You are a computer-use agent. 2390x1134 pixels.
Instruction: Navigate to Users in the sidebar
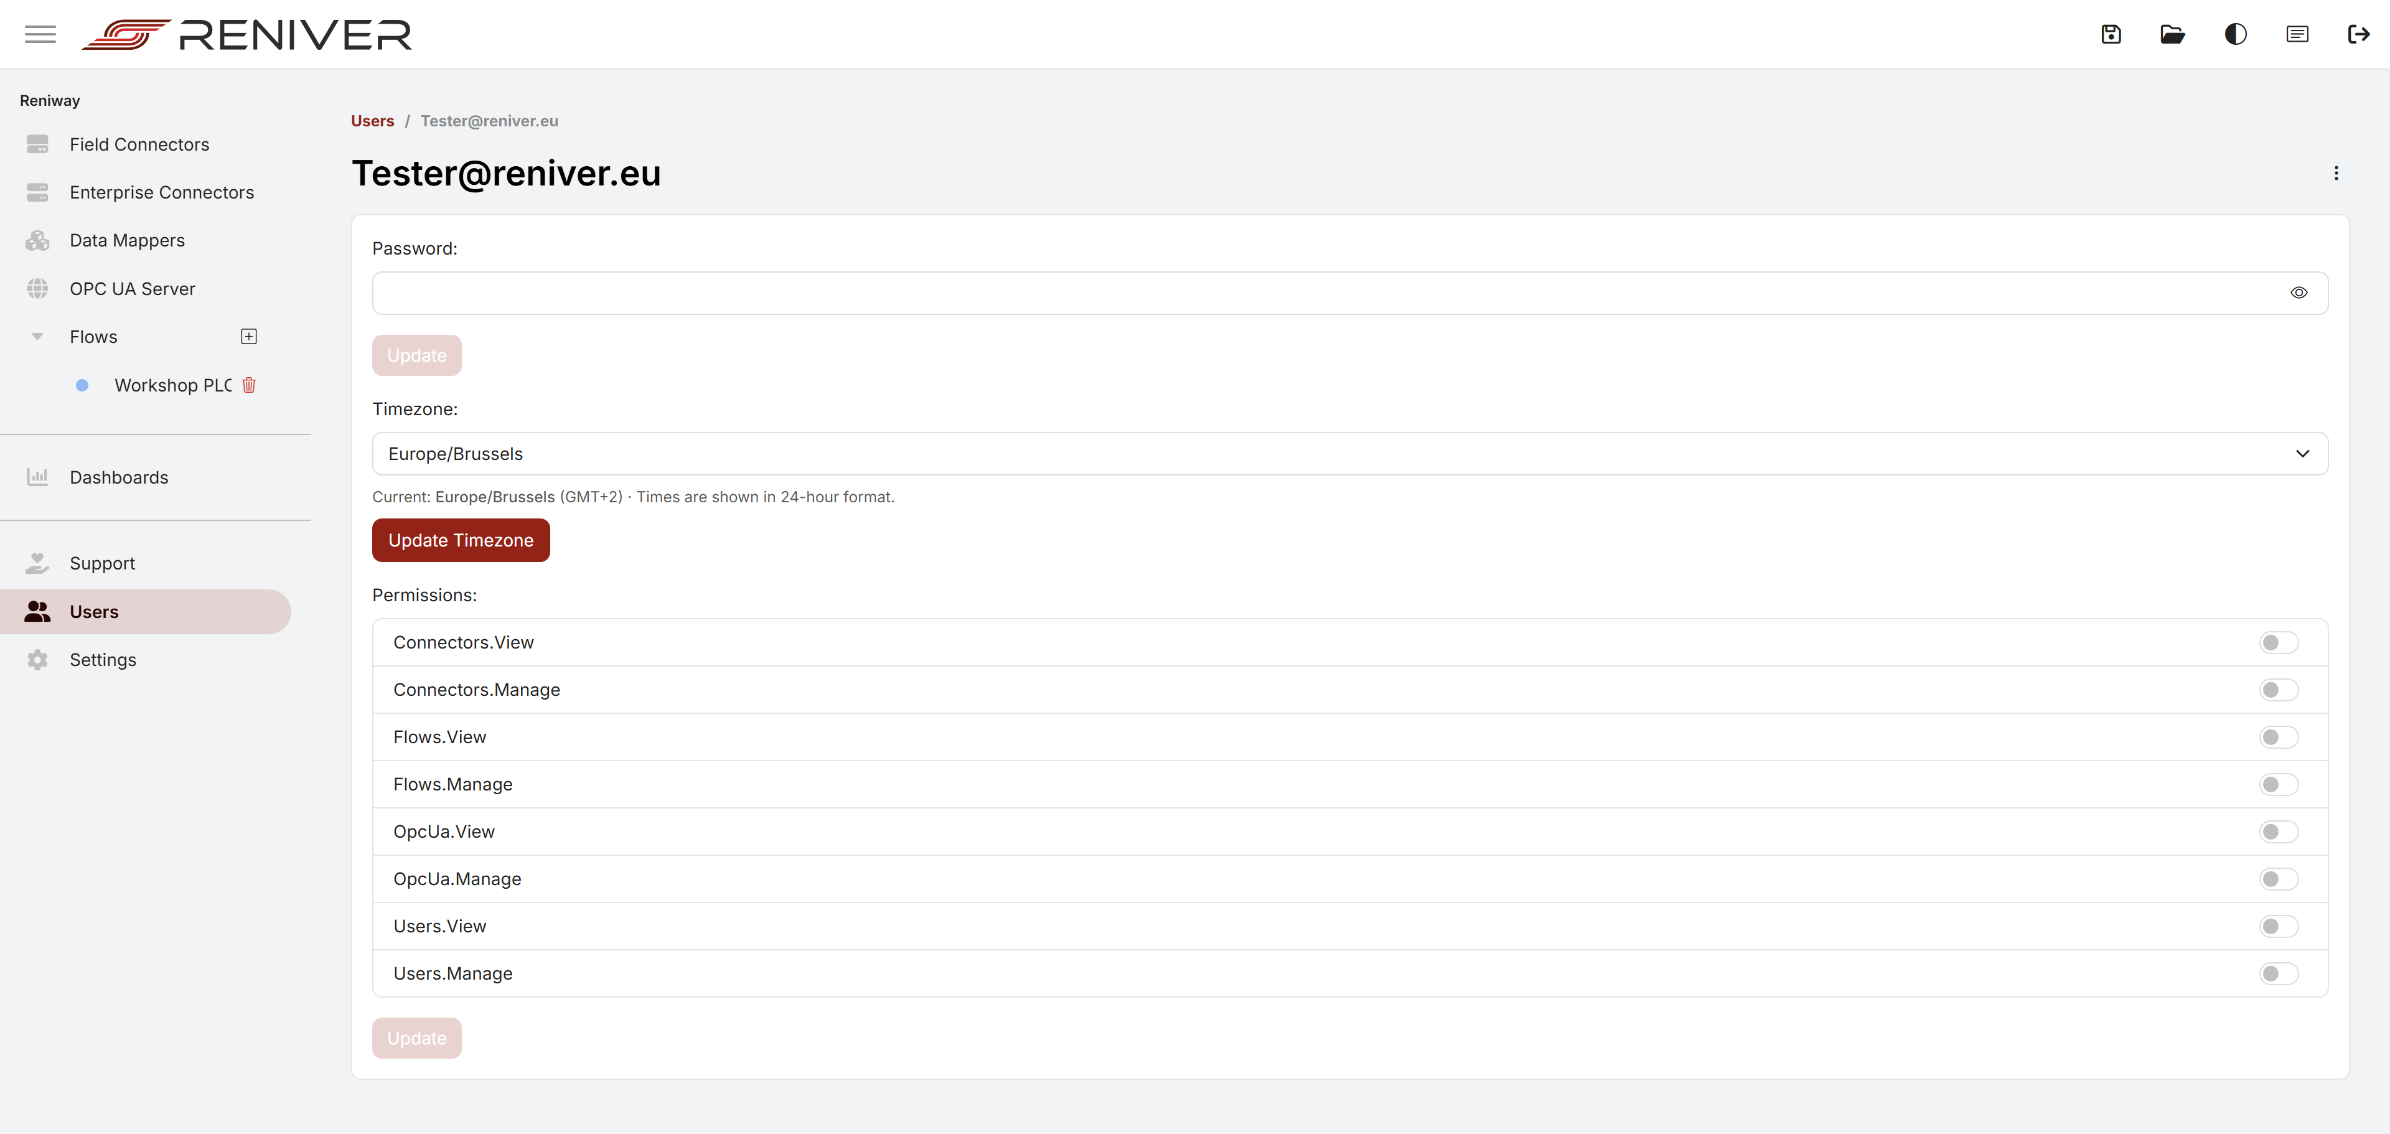(94, 611)
